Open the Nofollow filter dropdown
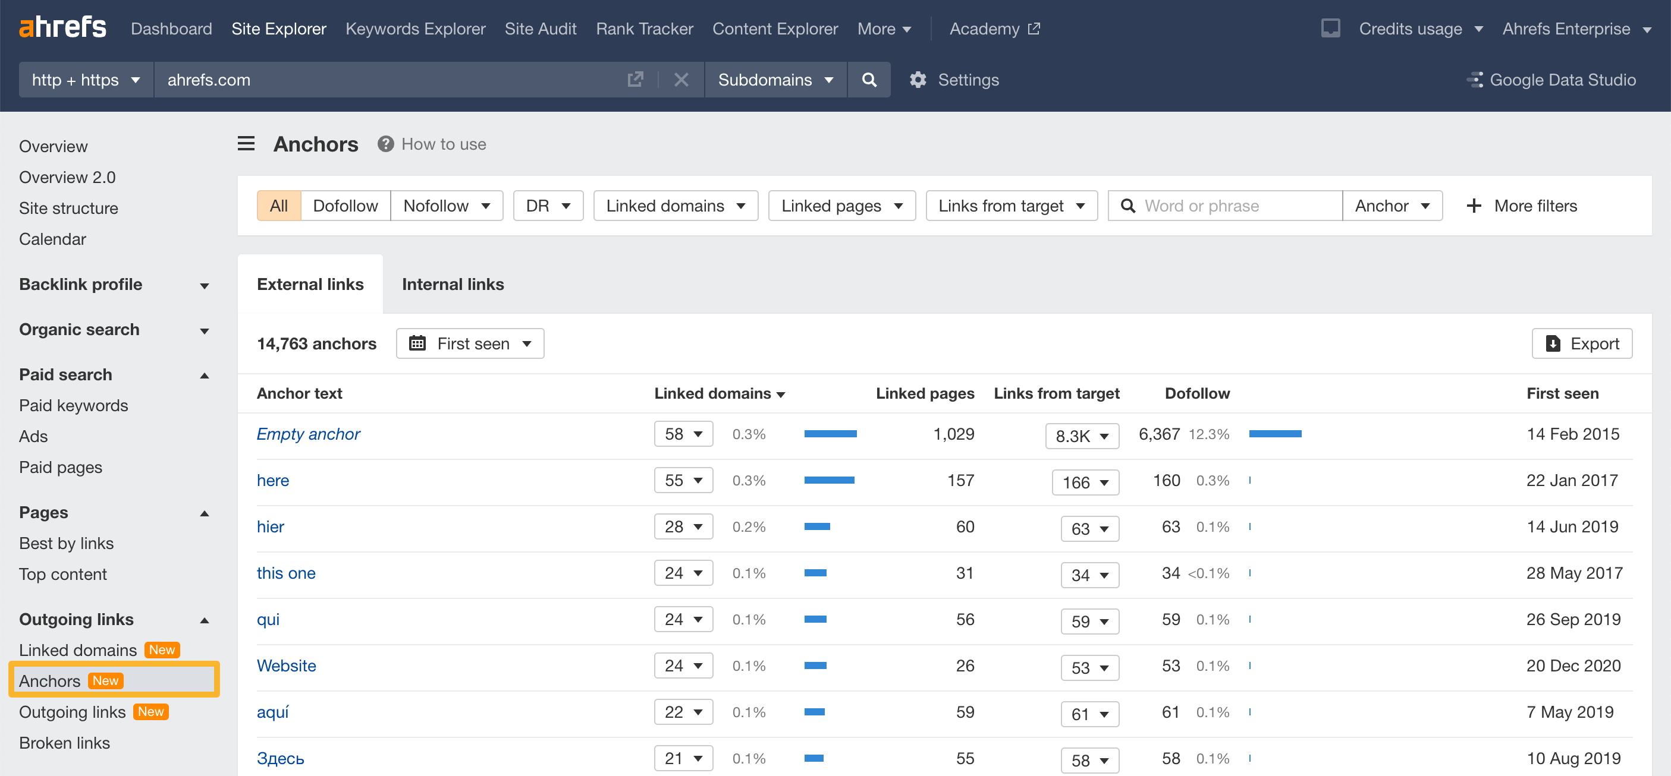The image size is (1671, 776). tap(447, 206)
